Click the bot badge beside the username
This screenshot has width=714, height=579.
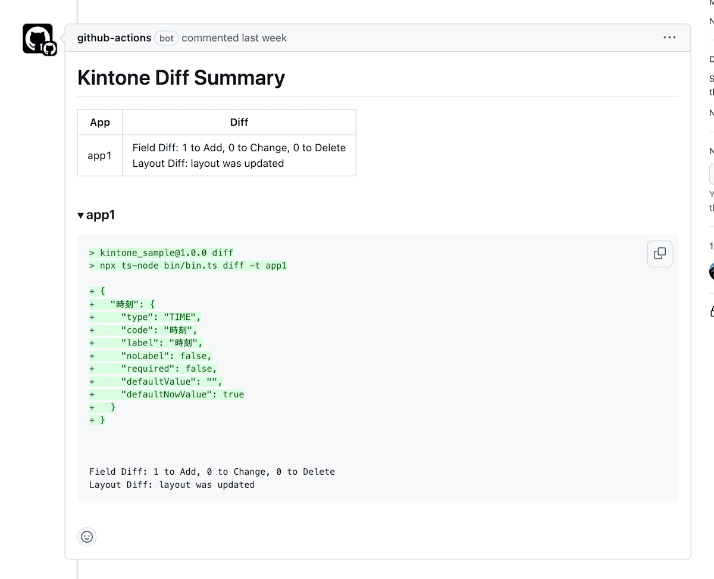pos(167,38)
